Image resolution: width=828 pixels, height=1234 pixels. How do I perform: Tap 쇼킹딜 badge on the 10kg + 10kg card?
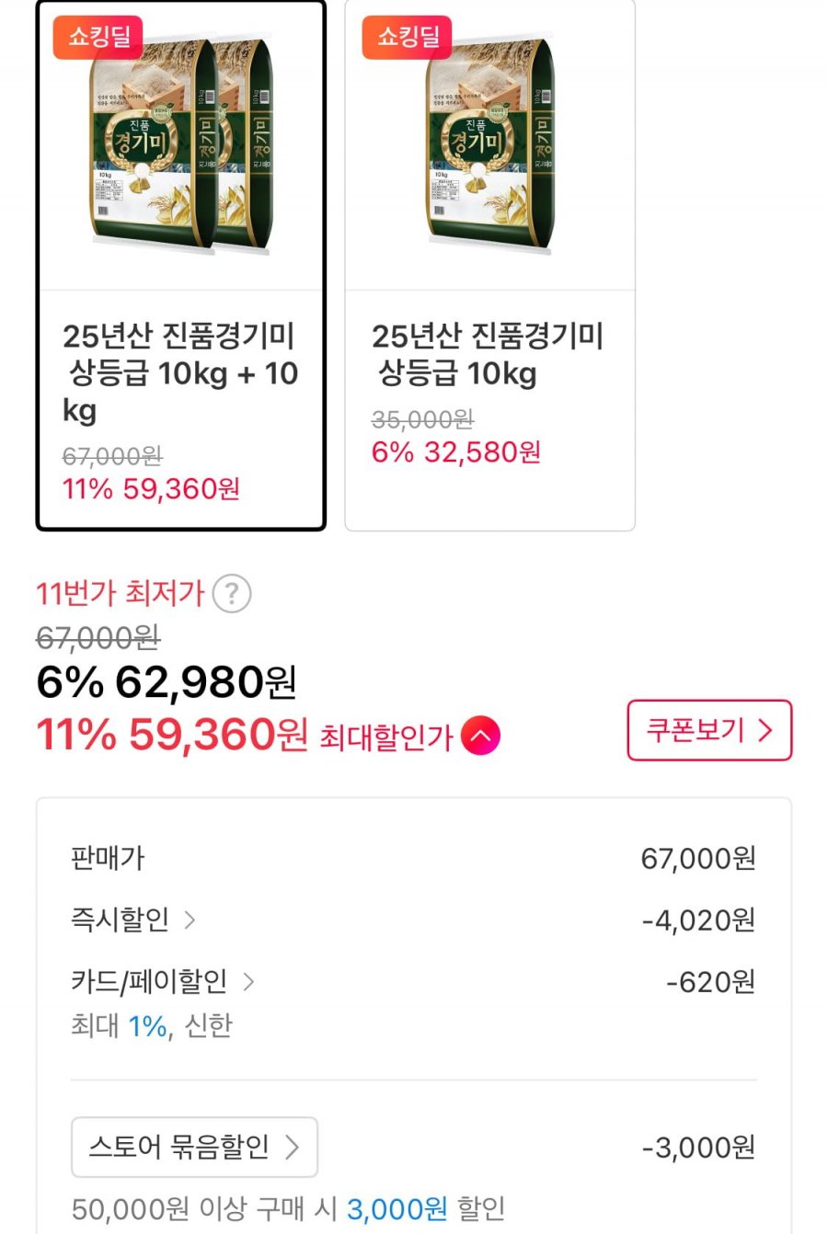[98, 38]
